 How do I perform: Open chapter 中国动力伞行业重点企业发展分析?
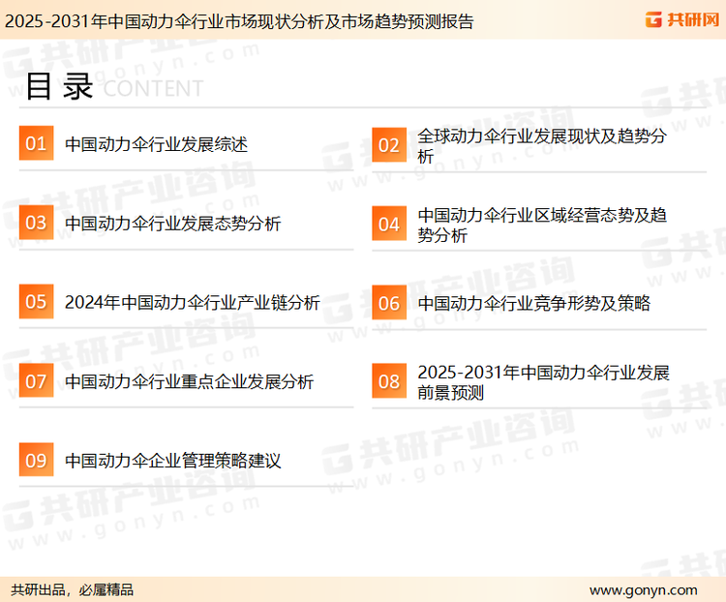(189, 381)
